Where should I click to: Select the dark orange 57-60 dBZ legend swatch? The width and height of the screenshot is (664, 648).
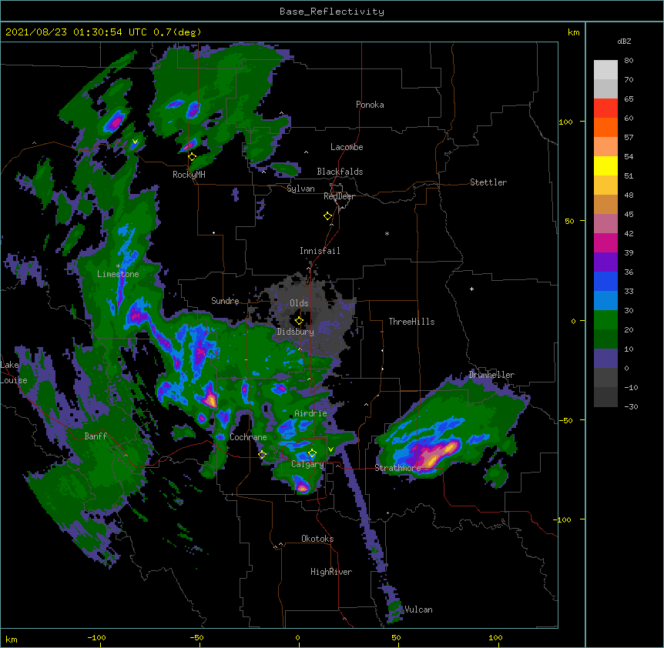(605, 127)
